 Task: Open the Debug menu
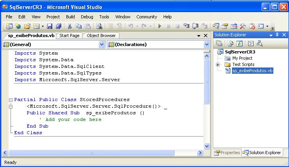[87, 17]
